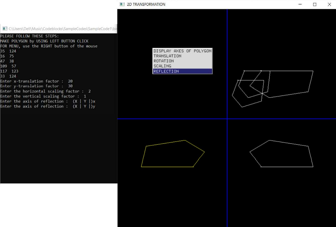Click 'Enter the horizontal scaling factor' line
The height and width of the screenshot is (227, 336).
[x=46, y=91]
